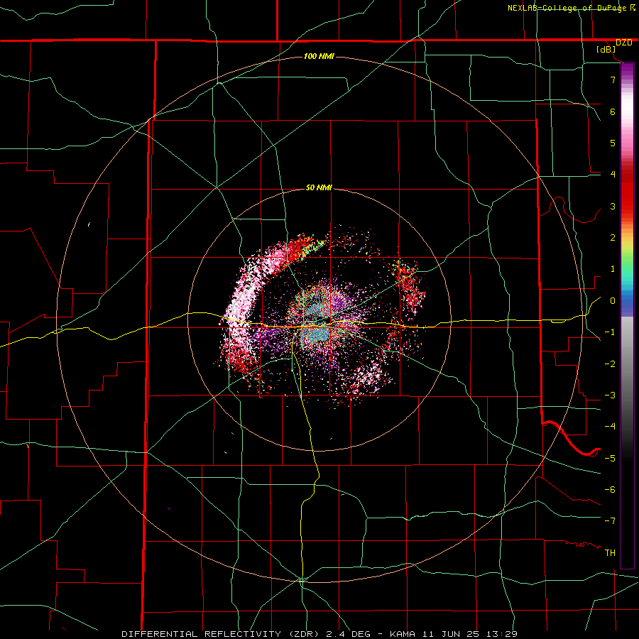This screenshot has height=639, width=639.
Task: Click the -1 dB label on the color scale
Action: click(x=610, y=332)
